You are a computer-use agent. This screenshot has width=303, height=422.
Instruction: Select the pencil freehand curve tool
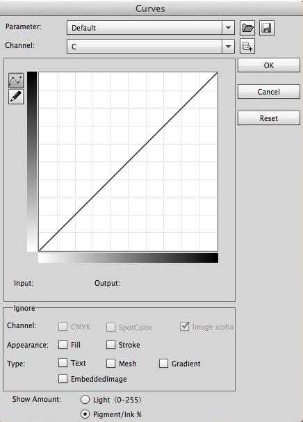16,97
